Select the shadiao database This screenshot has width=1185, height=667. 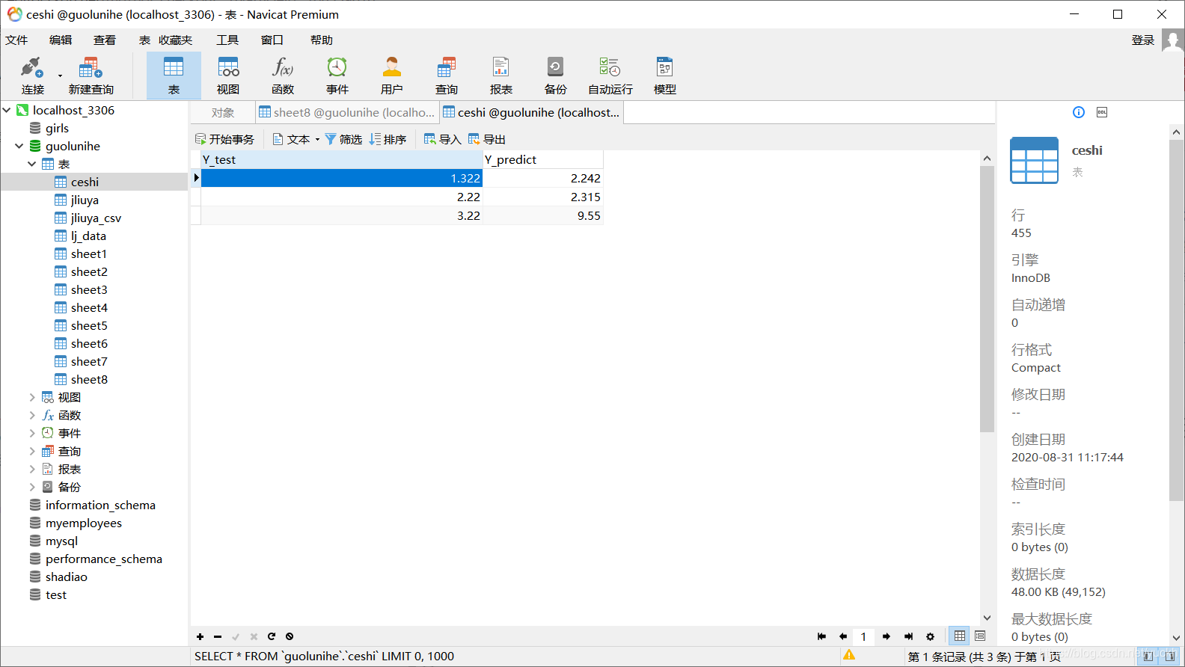[66, 577]
